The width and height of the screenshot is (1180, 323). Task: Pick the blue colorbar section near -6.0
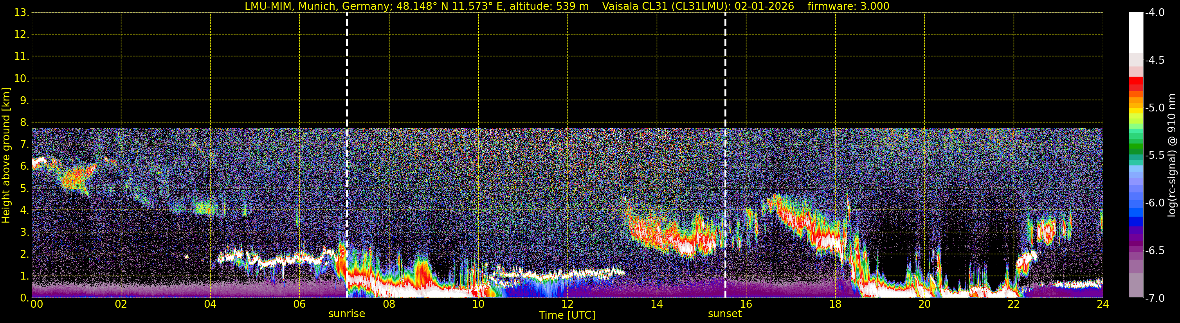tap(1135, 212)
